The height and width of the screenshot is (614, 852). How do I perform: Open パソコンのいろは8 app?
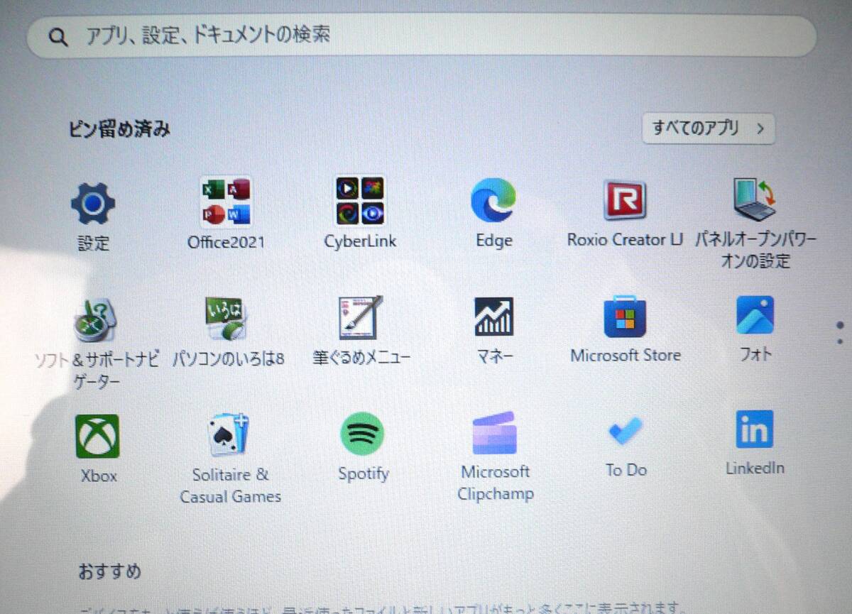click(227, 319)
